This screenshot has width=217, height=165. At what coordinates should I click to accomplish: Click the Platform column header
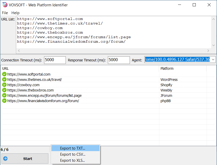click(x=167, y=68)
